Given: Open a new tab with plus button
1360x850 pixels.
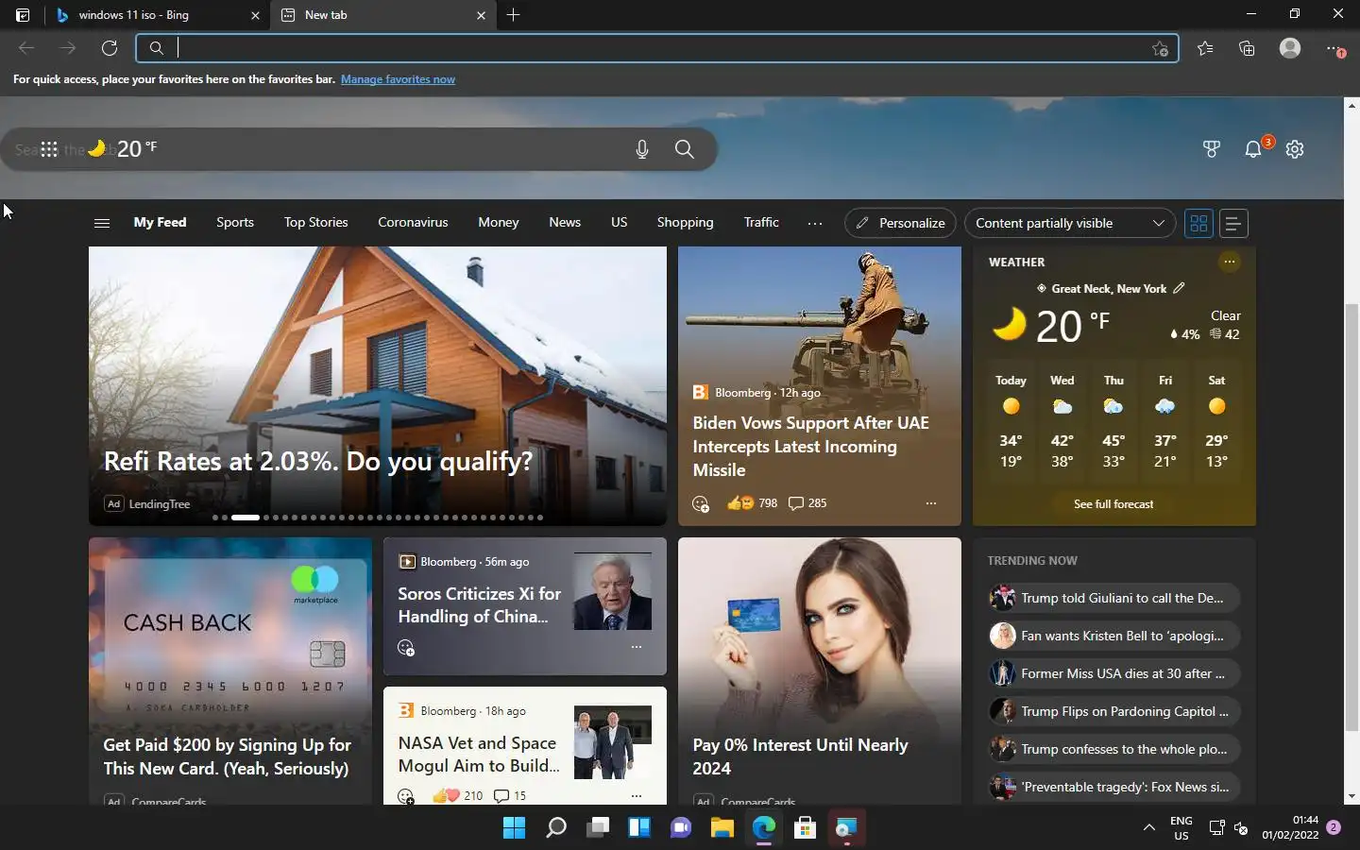Looking at the screenshot, I should (x=513, y=15).
